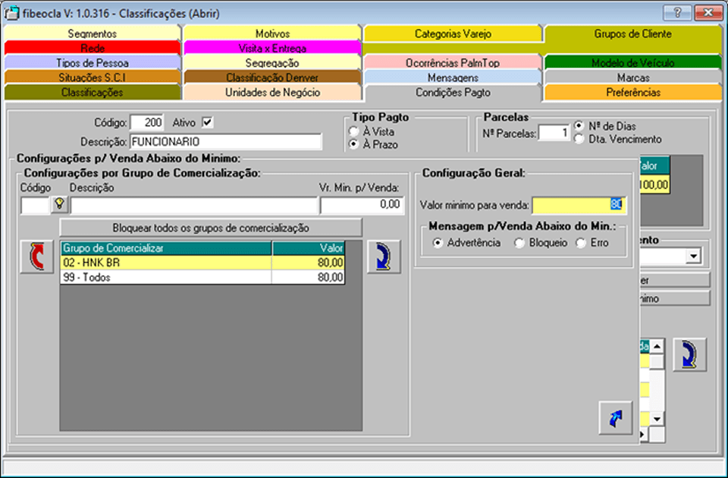Open the red Rede tab

(92, 49)
